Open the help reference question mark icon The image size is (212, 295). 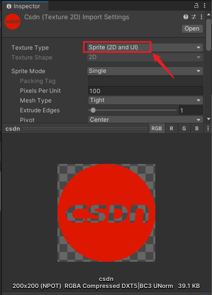[186, 17]
